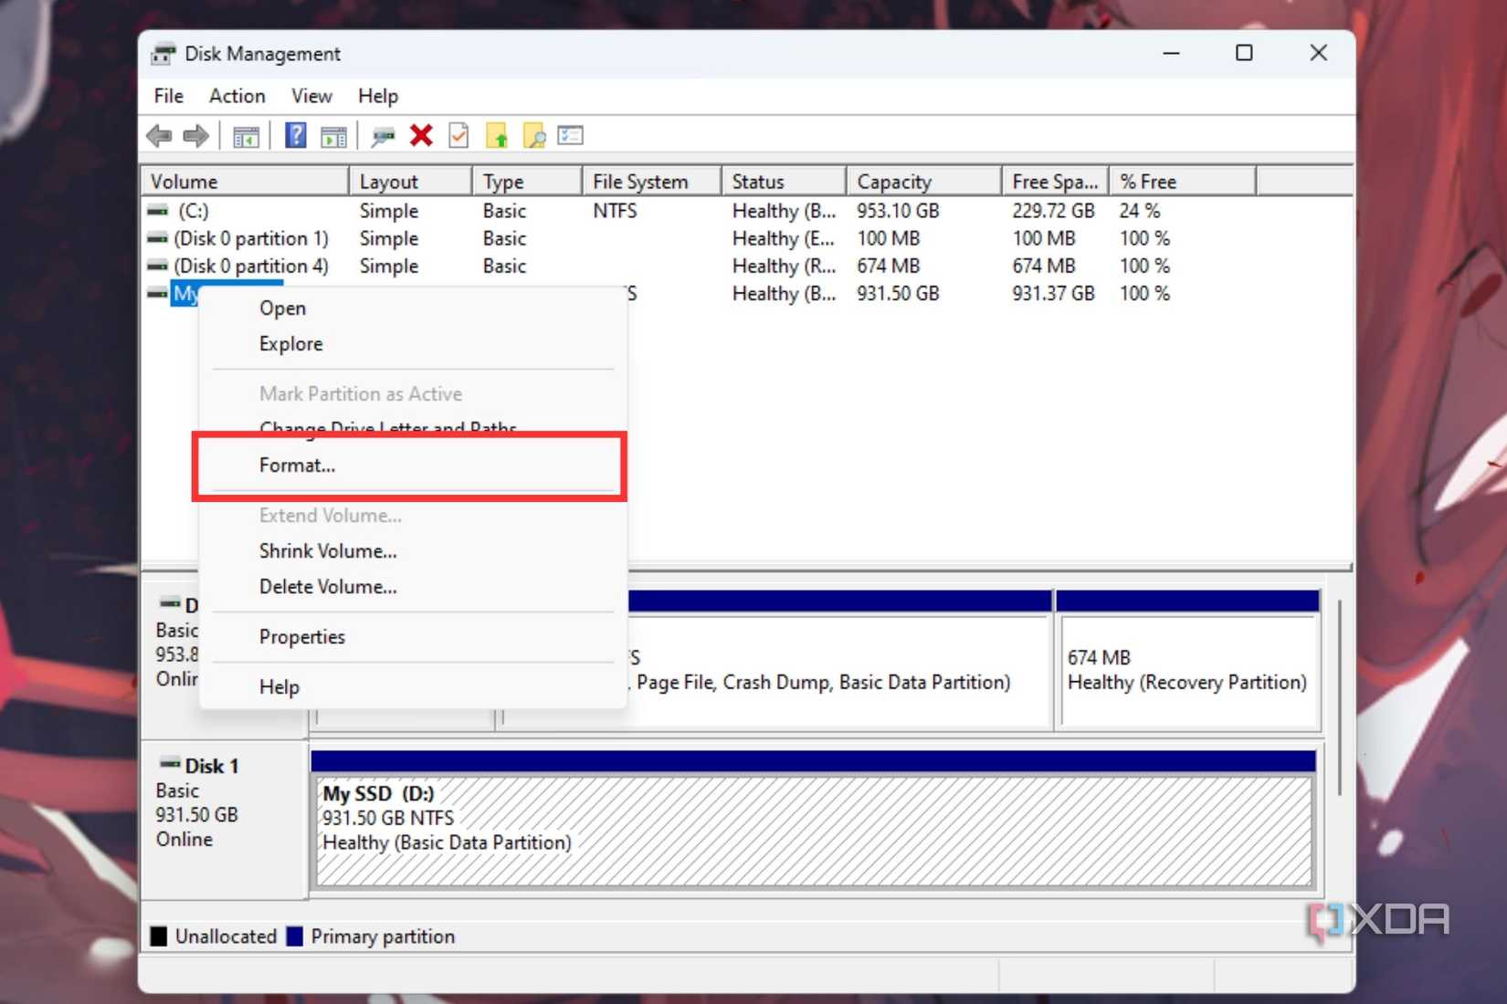Screen dimensions: 1507x1004
Task: Click the graphical pane vertical scrollbar
Action: tap(1339, 698)
